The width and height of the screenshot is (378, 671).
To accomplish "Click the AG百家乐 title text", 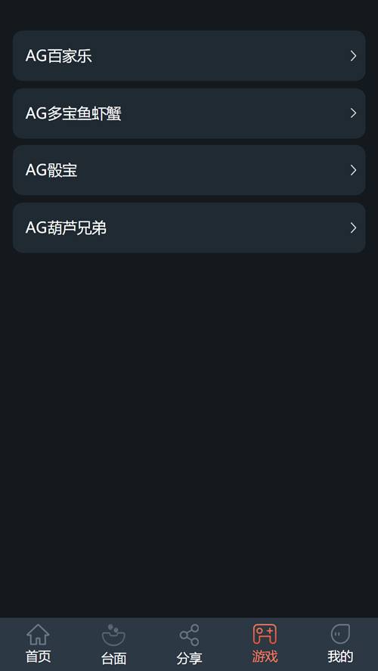I will (x=59, y=56).
